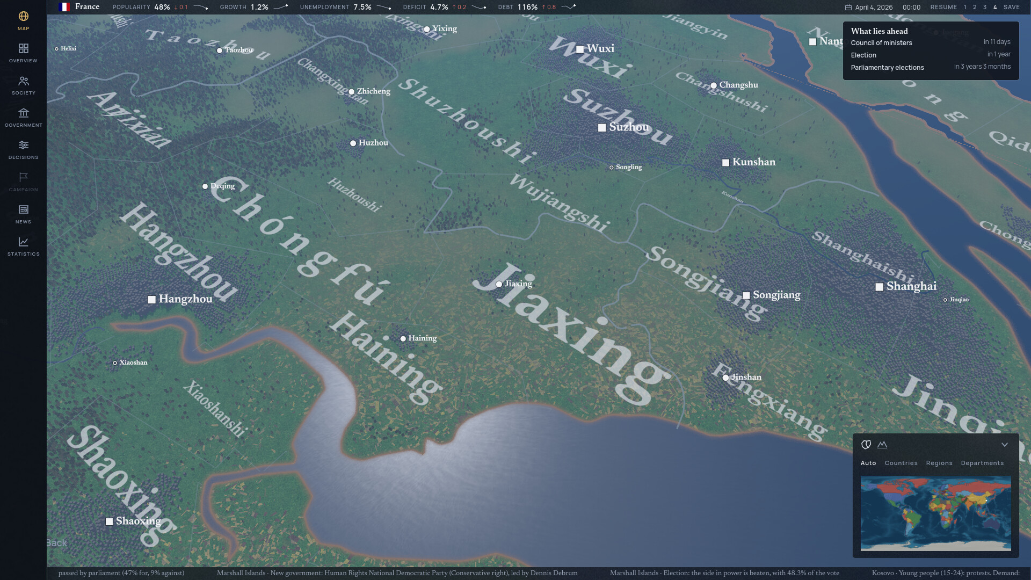This screenshot has width=1031, height=580.
Task: Click the Unemployment 7.5% indicator
Action: tap(345, 8)
